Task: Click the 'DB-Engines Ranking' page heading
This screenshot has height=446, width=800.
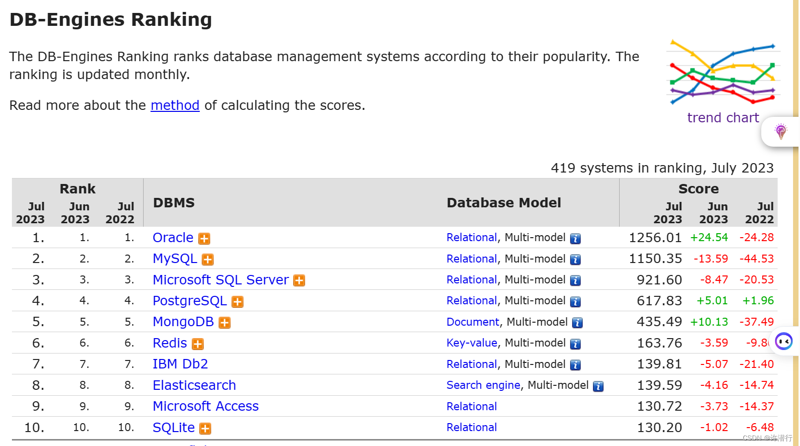Action: tap(111, 19)
